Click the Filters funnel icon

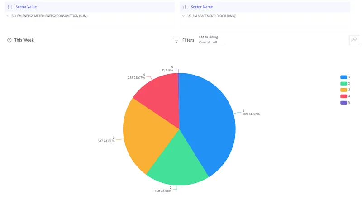pyautogui.click(x=176, y=40)
